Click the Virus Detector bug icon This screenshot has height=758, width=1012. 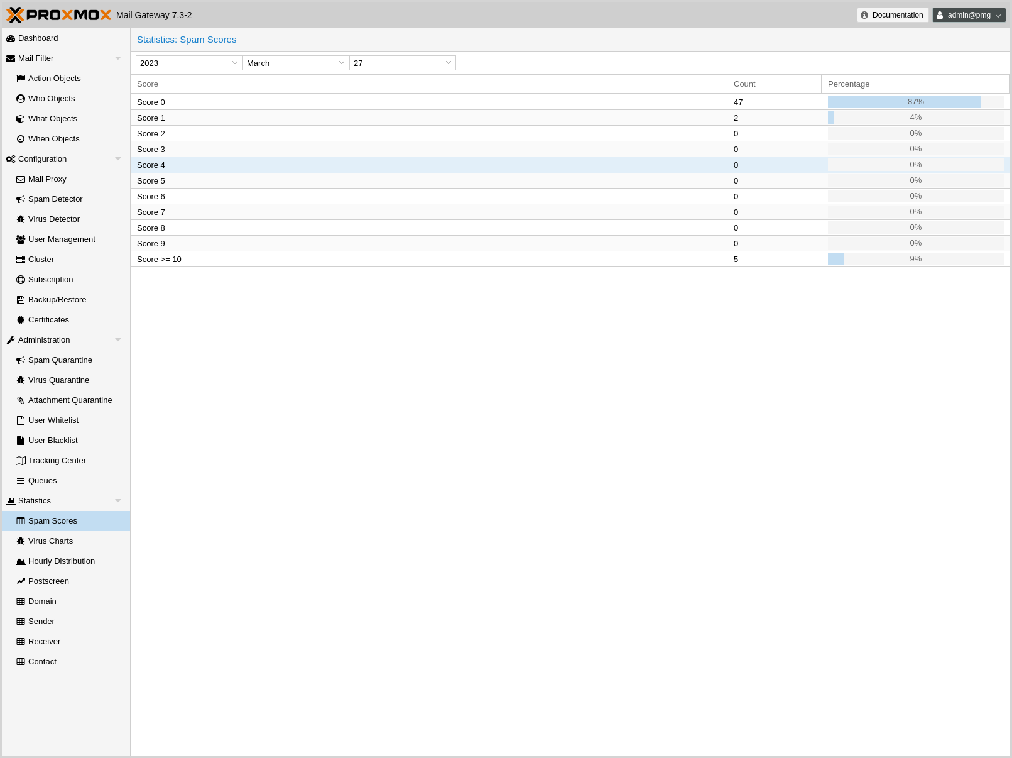tap(21, 219)
